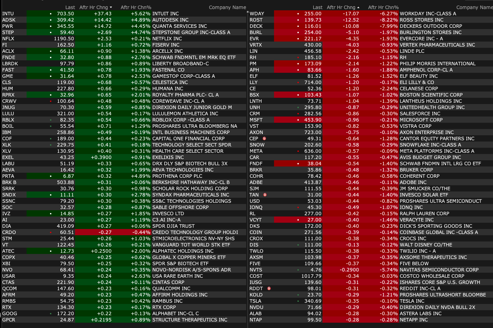The height and width of the screenshot is (328, 493).
Task: Select the NFLX ticker symbol
Action: point(8,39)
